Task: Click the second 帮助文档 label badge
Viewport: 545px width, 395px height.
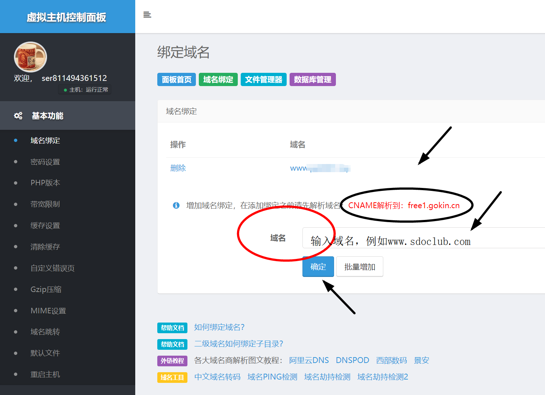Action: pos(172,344)
